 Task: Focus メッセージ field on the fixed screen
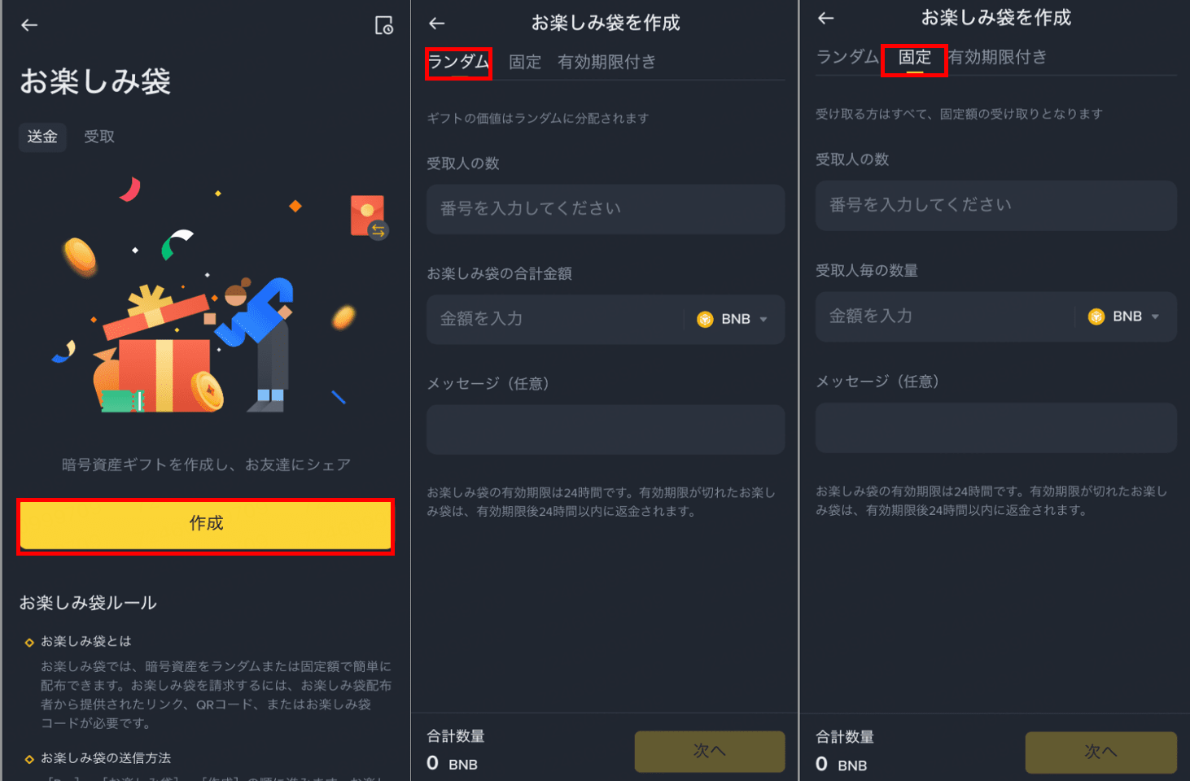click(996, 427)
